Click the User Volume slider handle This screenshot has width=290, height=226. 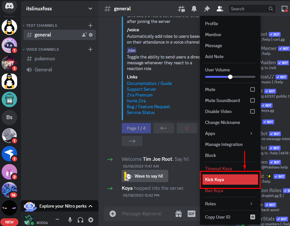(230, 77)
